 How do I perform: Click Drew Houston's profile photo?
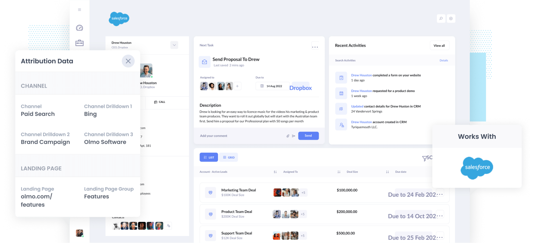coord(146,71)
